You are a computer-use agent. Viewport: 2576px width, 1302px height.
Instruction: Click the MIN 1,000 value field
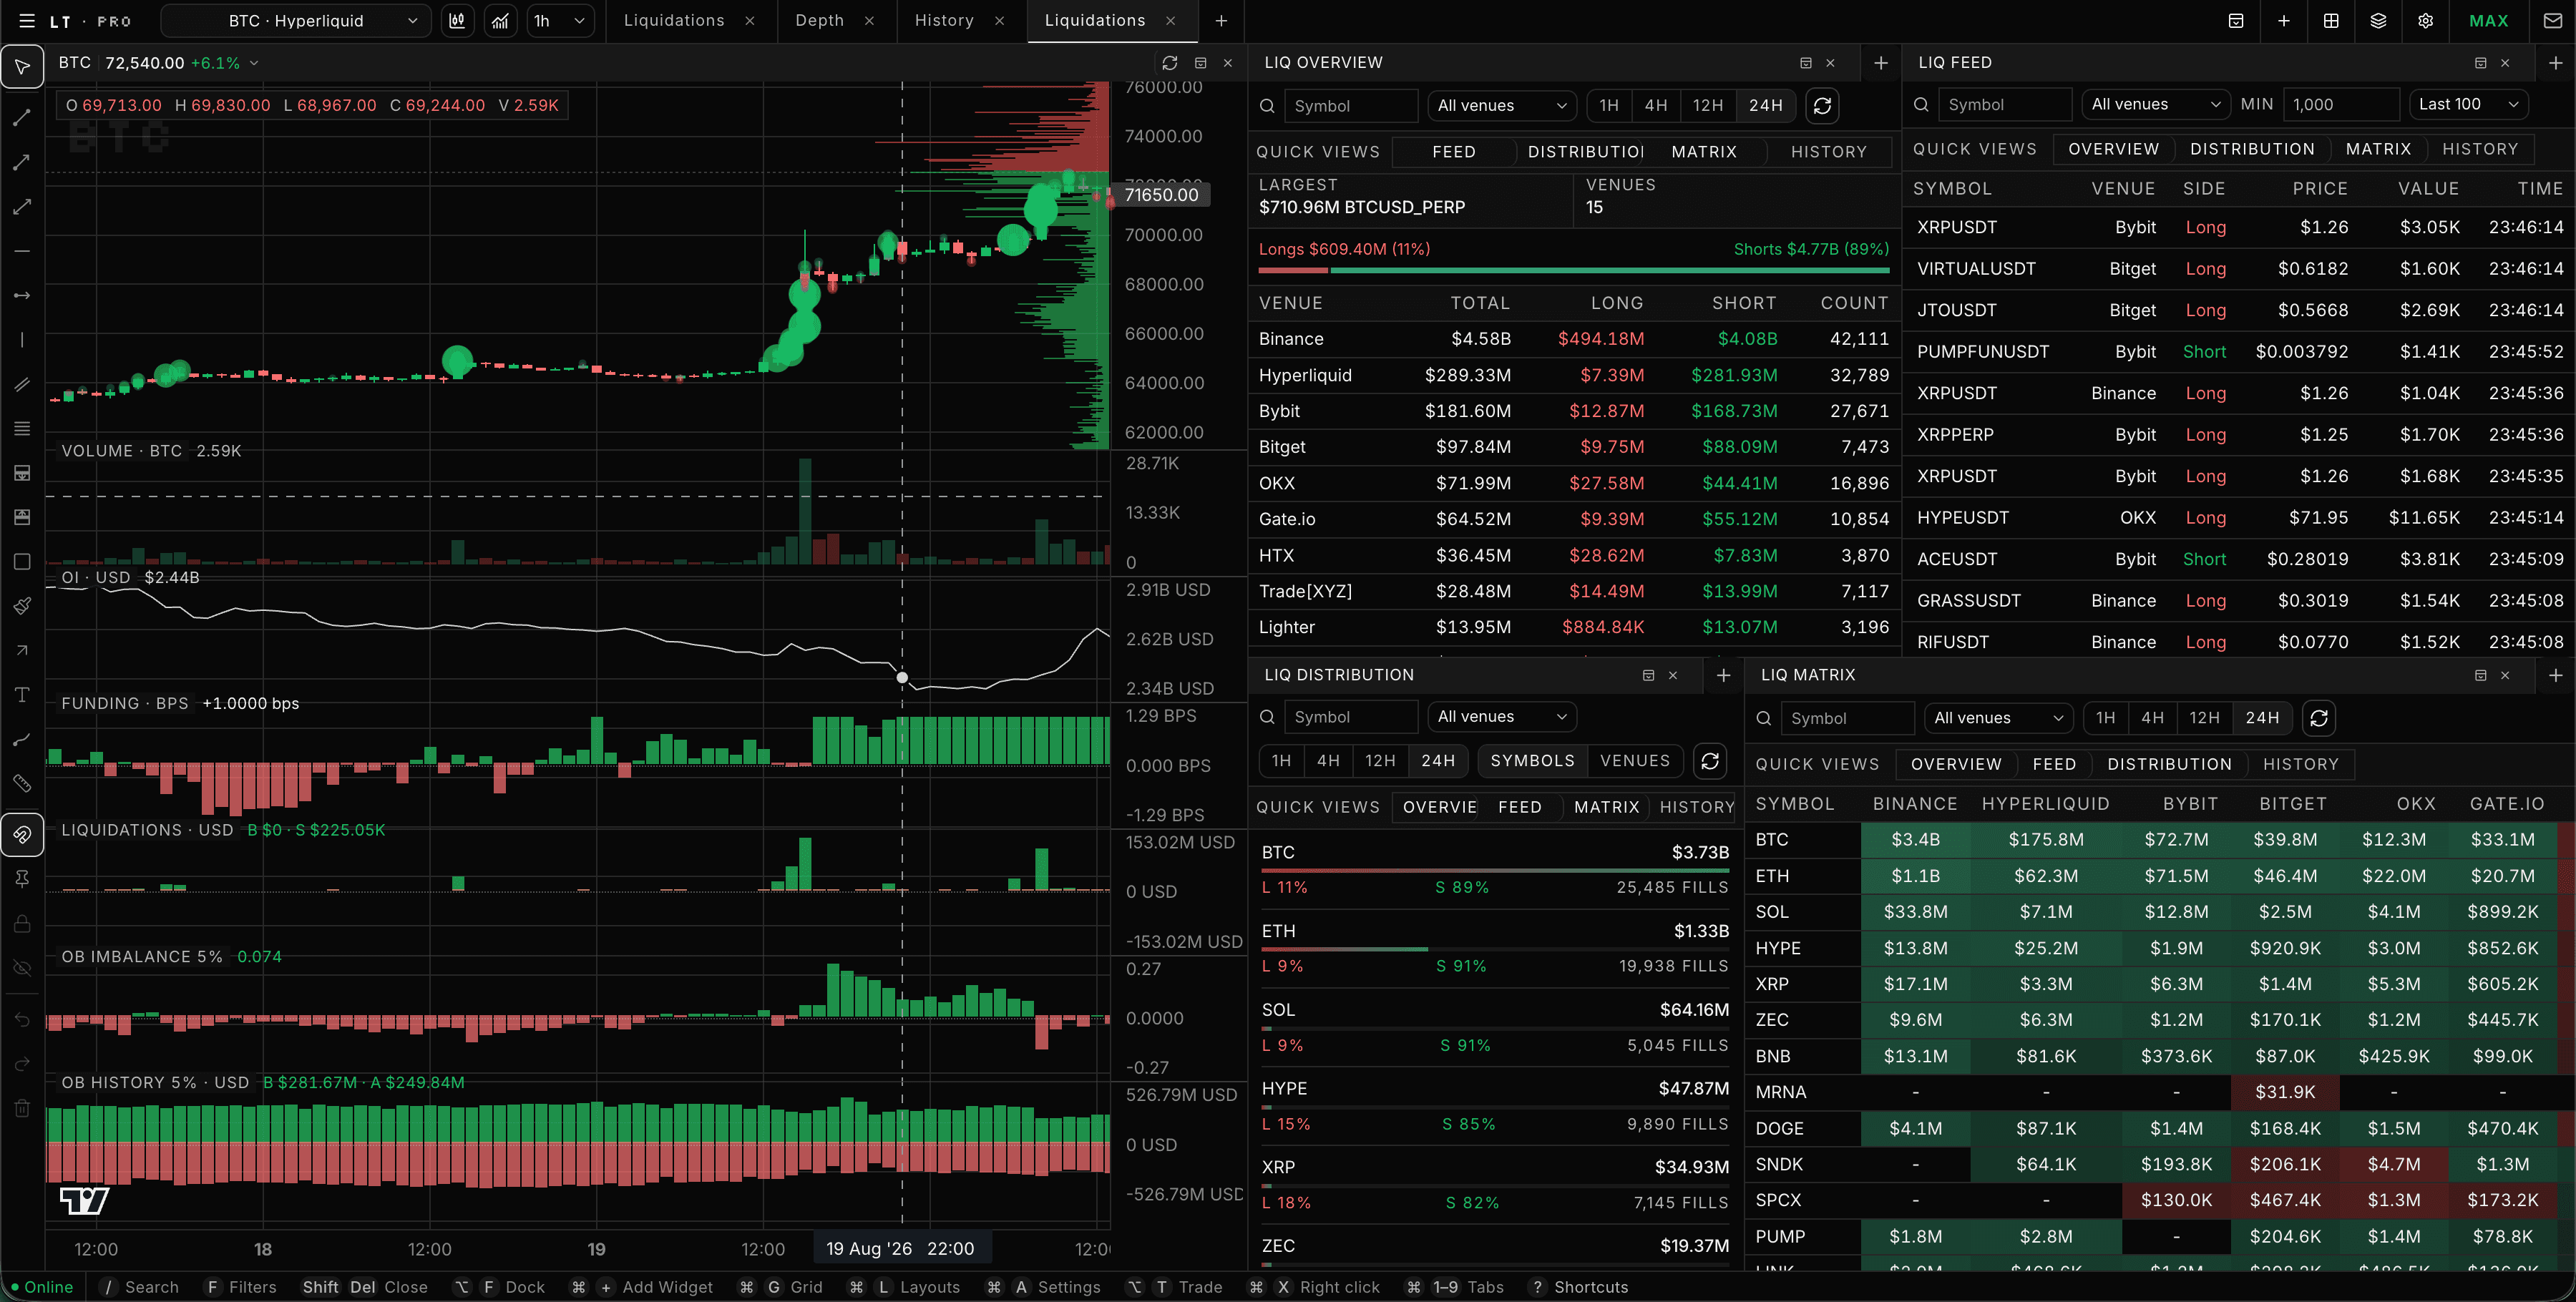tap(2340, 104)
